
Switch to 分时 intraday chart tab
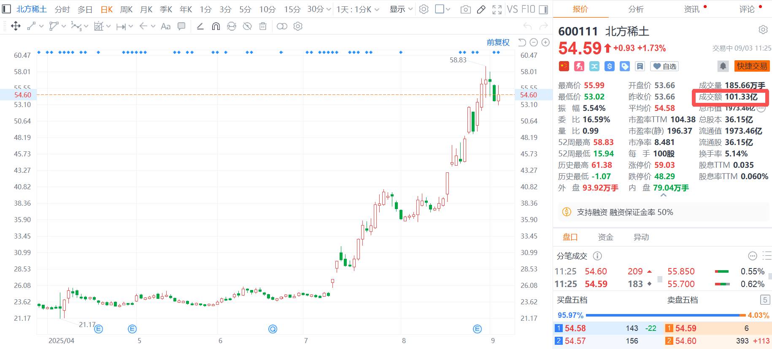pos(62,9)
